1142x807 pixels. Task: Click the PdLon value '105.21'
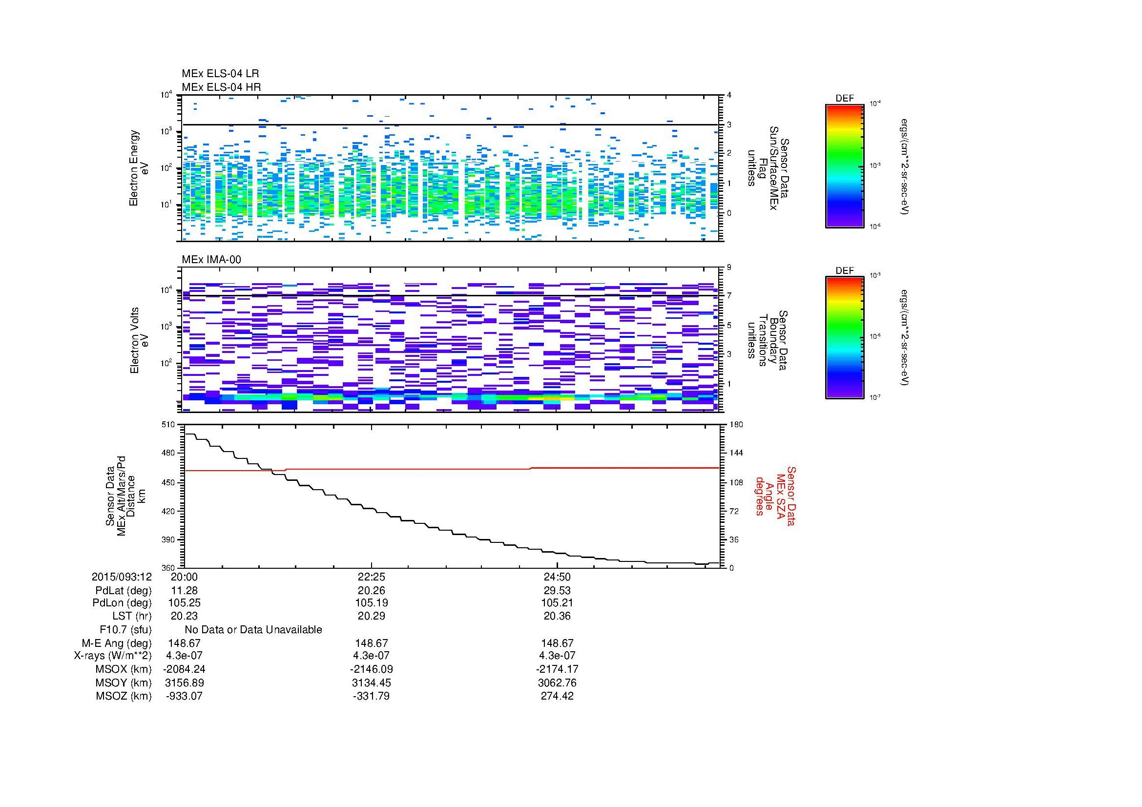point(557,602)
